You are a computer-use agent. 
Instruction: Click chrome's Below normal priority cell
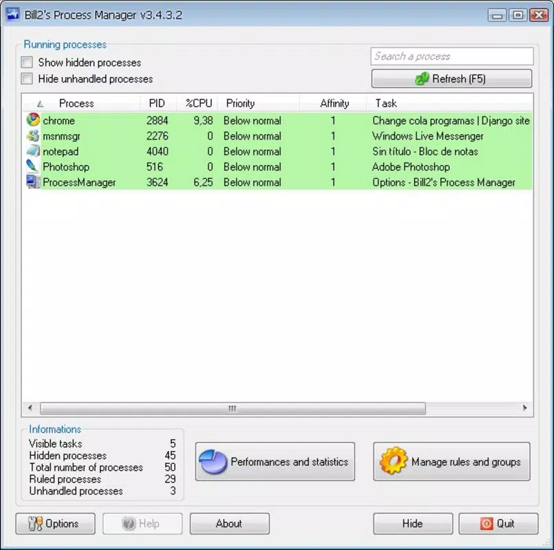[253, 121]
